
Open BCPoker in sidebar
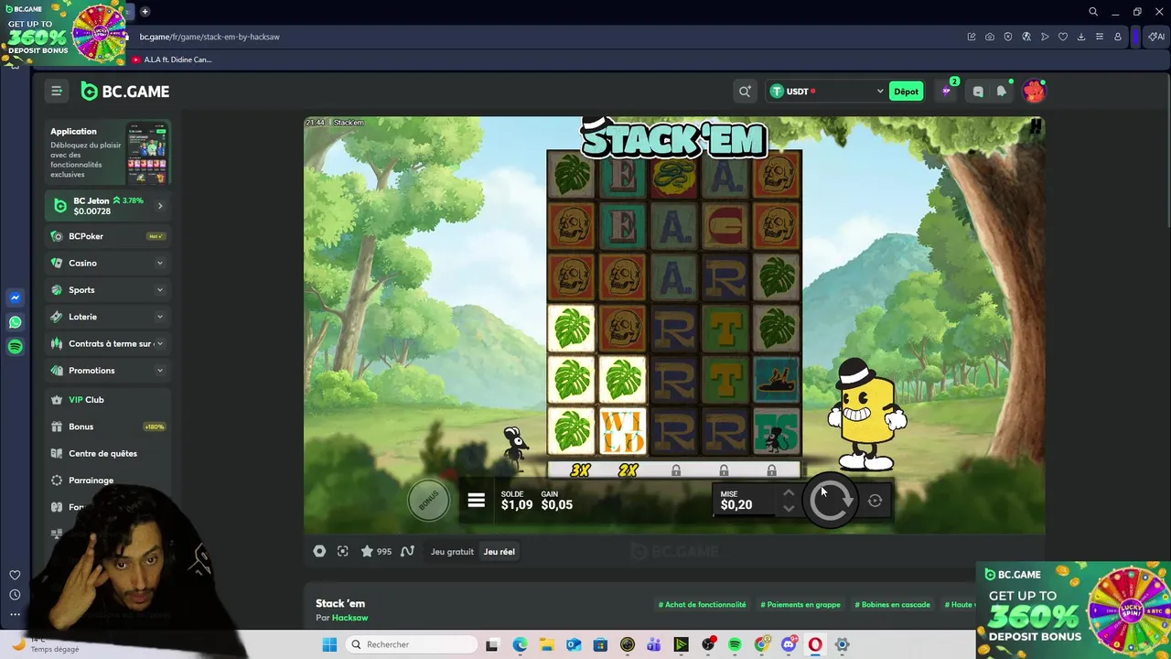[x=108, y=236]
